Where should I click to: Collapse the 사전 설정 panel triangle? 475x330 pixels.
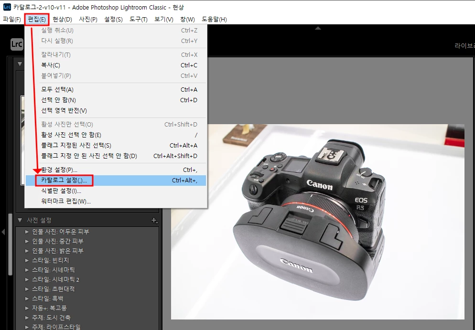[x=20, y=220]
